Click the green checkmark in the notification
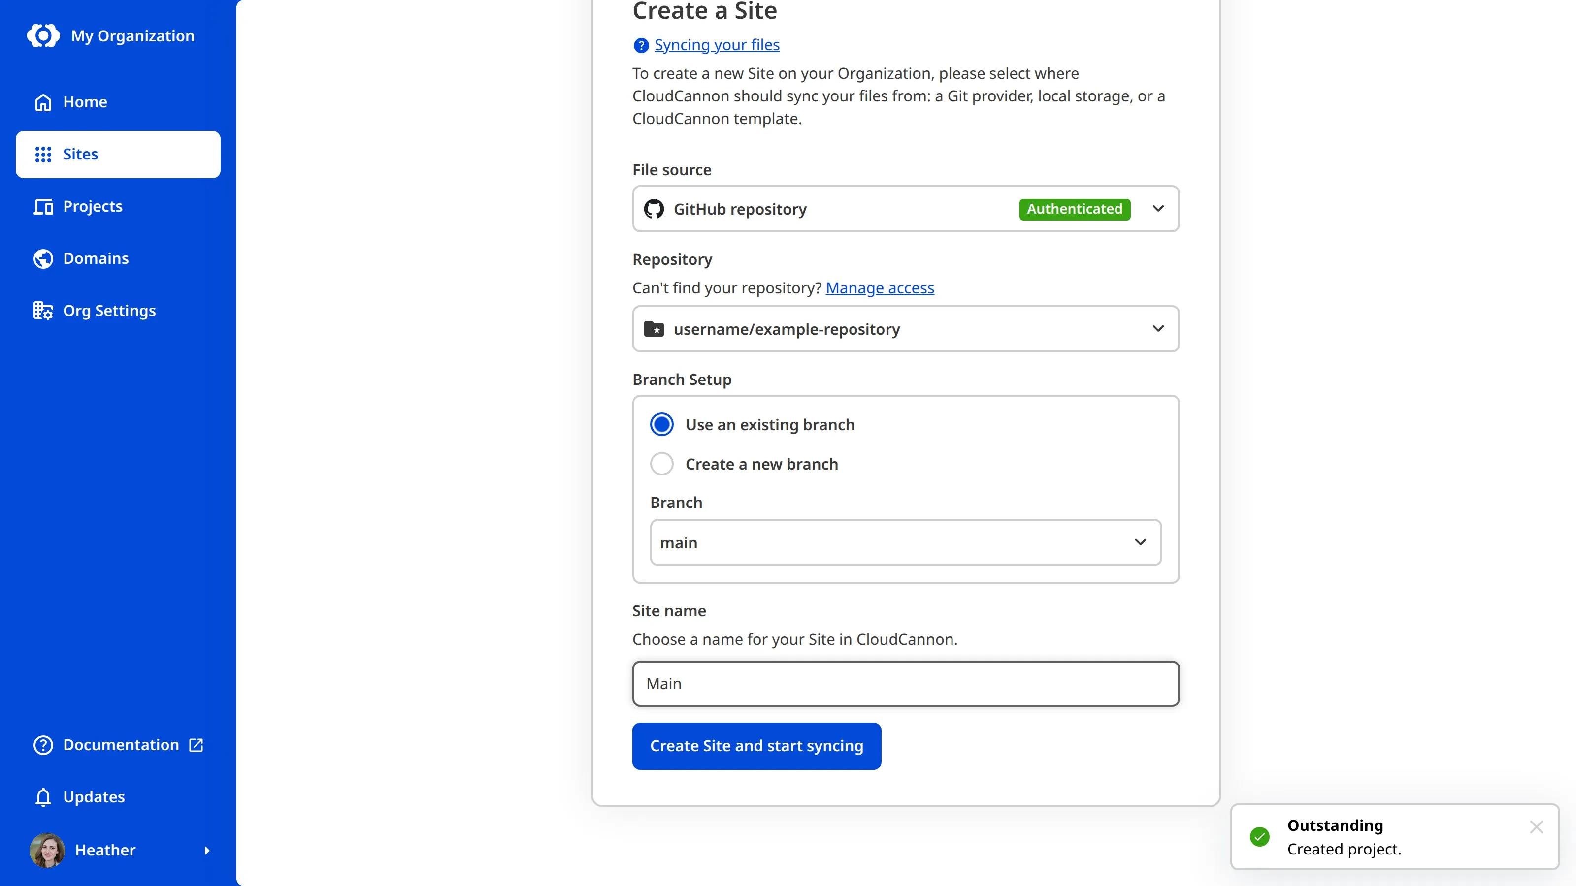Screen dimensions: 1576x886 1260,836
